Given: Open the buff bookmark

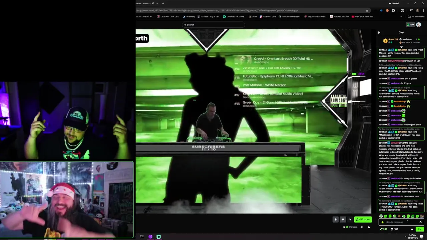Looking at the screenshot, I should (253, 16).
